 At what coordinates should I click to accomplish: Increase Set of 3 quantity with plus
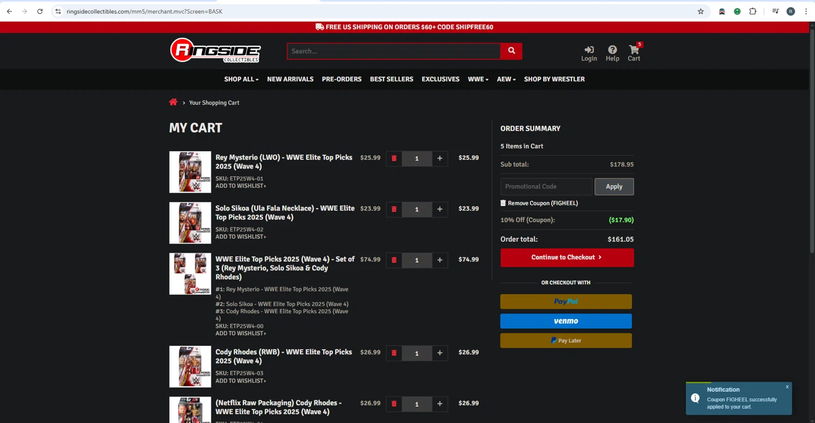(440, 260)
